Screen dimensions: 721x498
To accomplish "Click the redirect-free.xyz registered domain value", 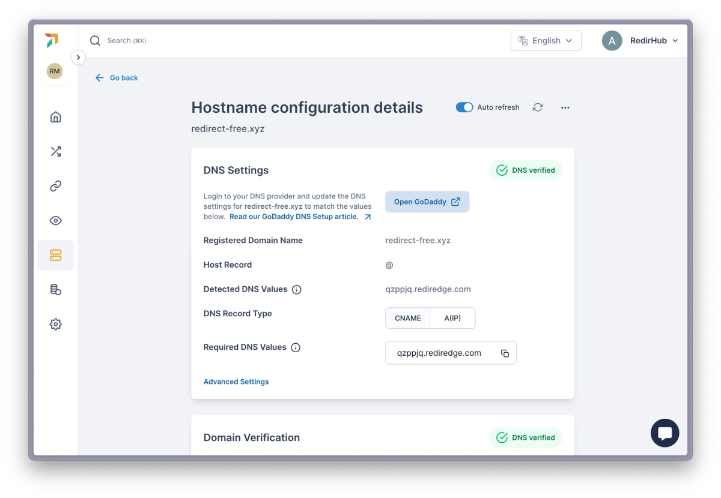I will [418, 241].
